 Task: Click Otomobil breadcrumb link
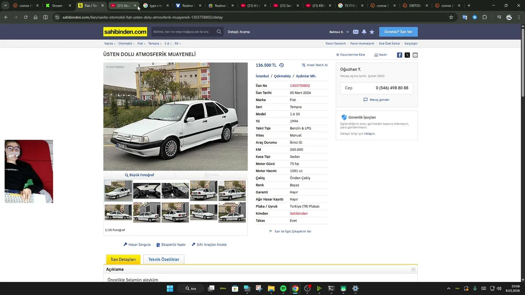(x=125, y=43)
